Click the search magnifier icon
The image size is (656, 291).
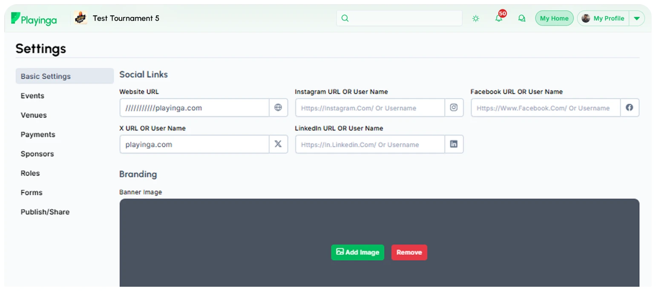click(345, 18)
